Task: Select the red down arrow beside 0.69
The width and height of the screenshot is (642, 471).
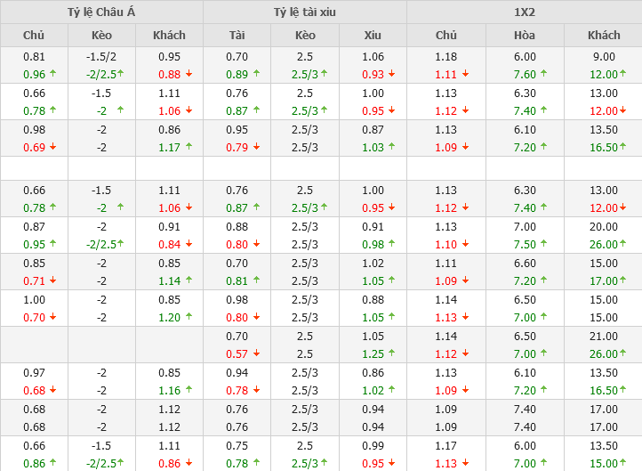Action: tap(52, 147)
